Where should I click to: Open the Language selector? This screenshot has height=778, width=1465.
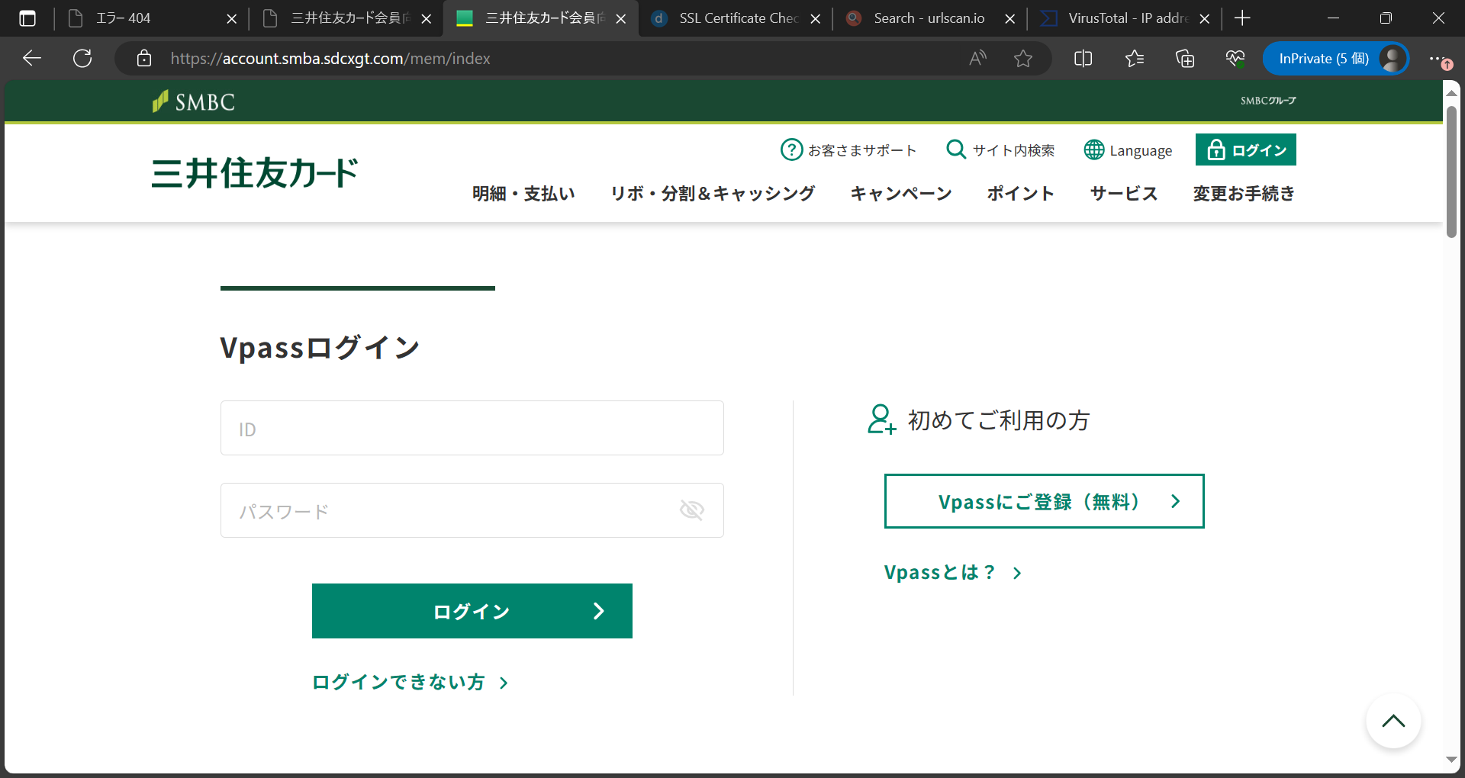point(1128,150)
